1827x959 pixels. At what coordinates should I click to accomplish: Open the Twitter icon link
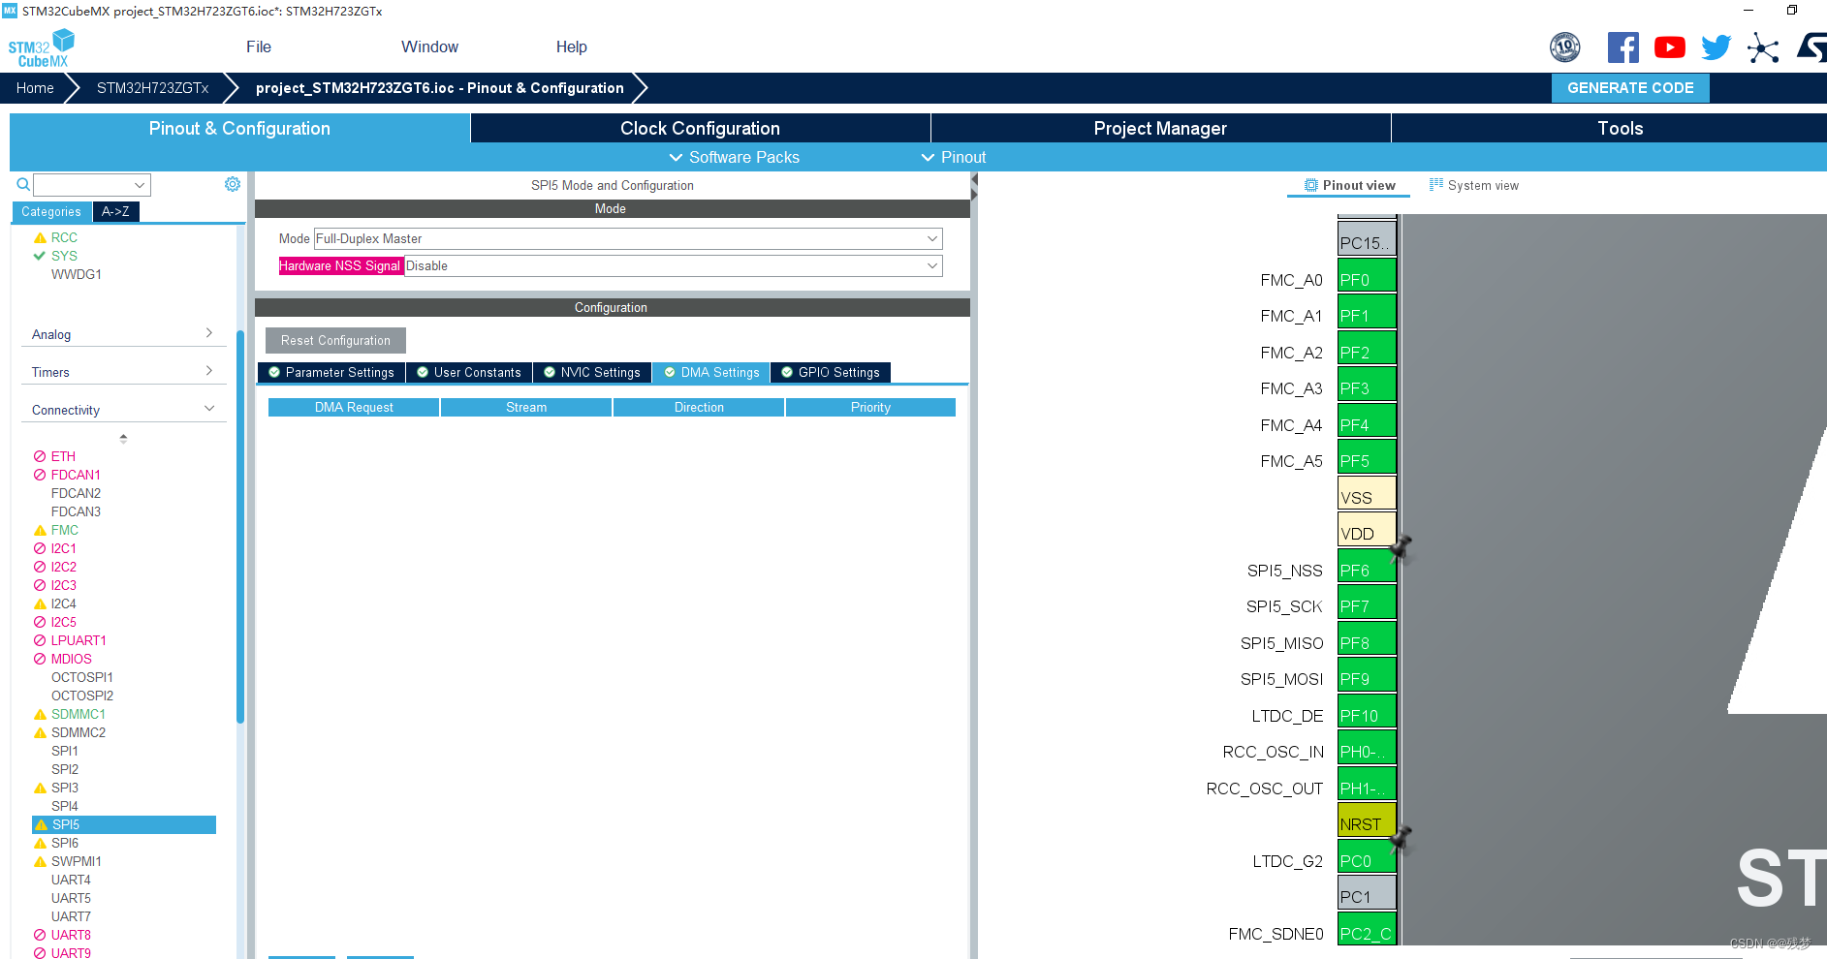pos(1716,47)
